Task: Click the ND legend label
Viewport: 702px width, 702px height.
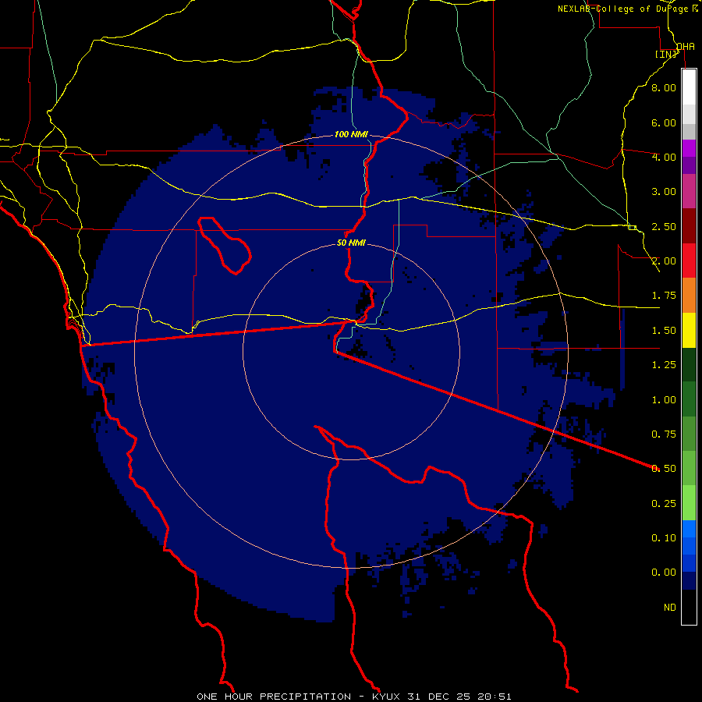Action: pos(670,608)
